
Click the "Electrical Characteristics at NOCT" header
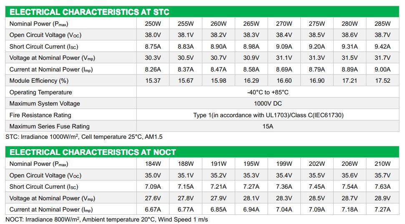click(93, 152)
